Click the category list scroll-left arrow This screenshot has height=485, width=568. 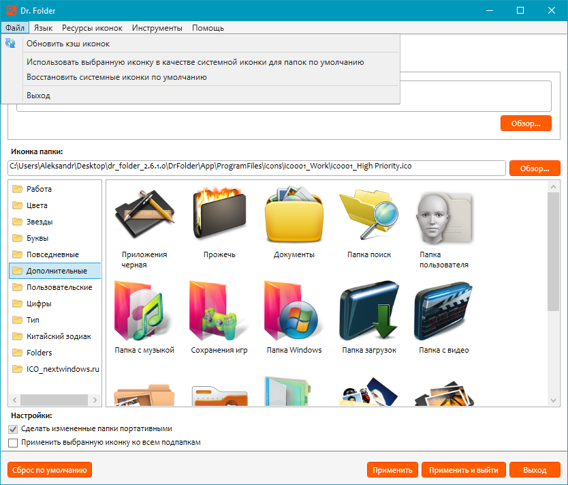pyautogui.click(x=14, y=400)
